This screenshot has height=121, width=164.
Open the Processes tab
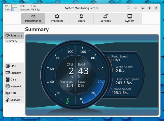coord(57,18)
